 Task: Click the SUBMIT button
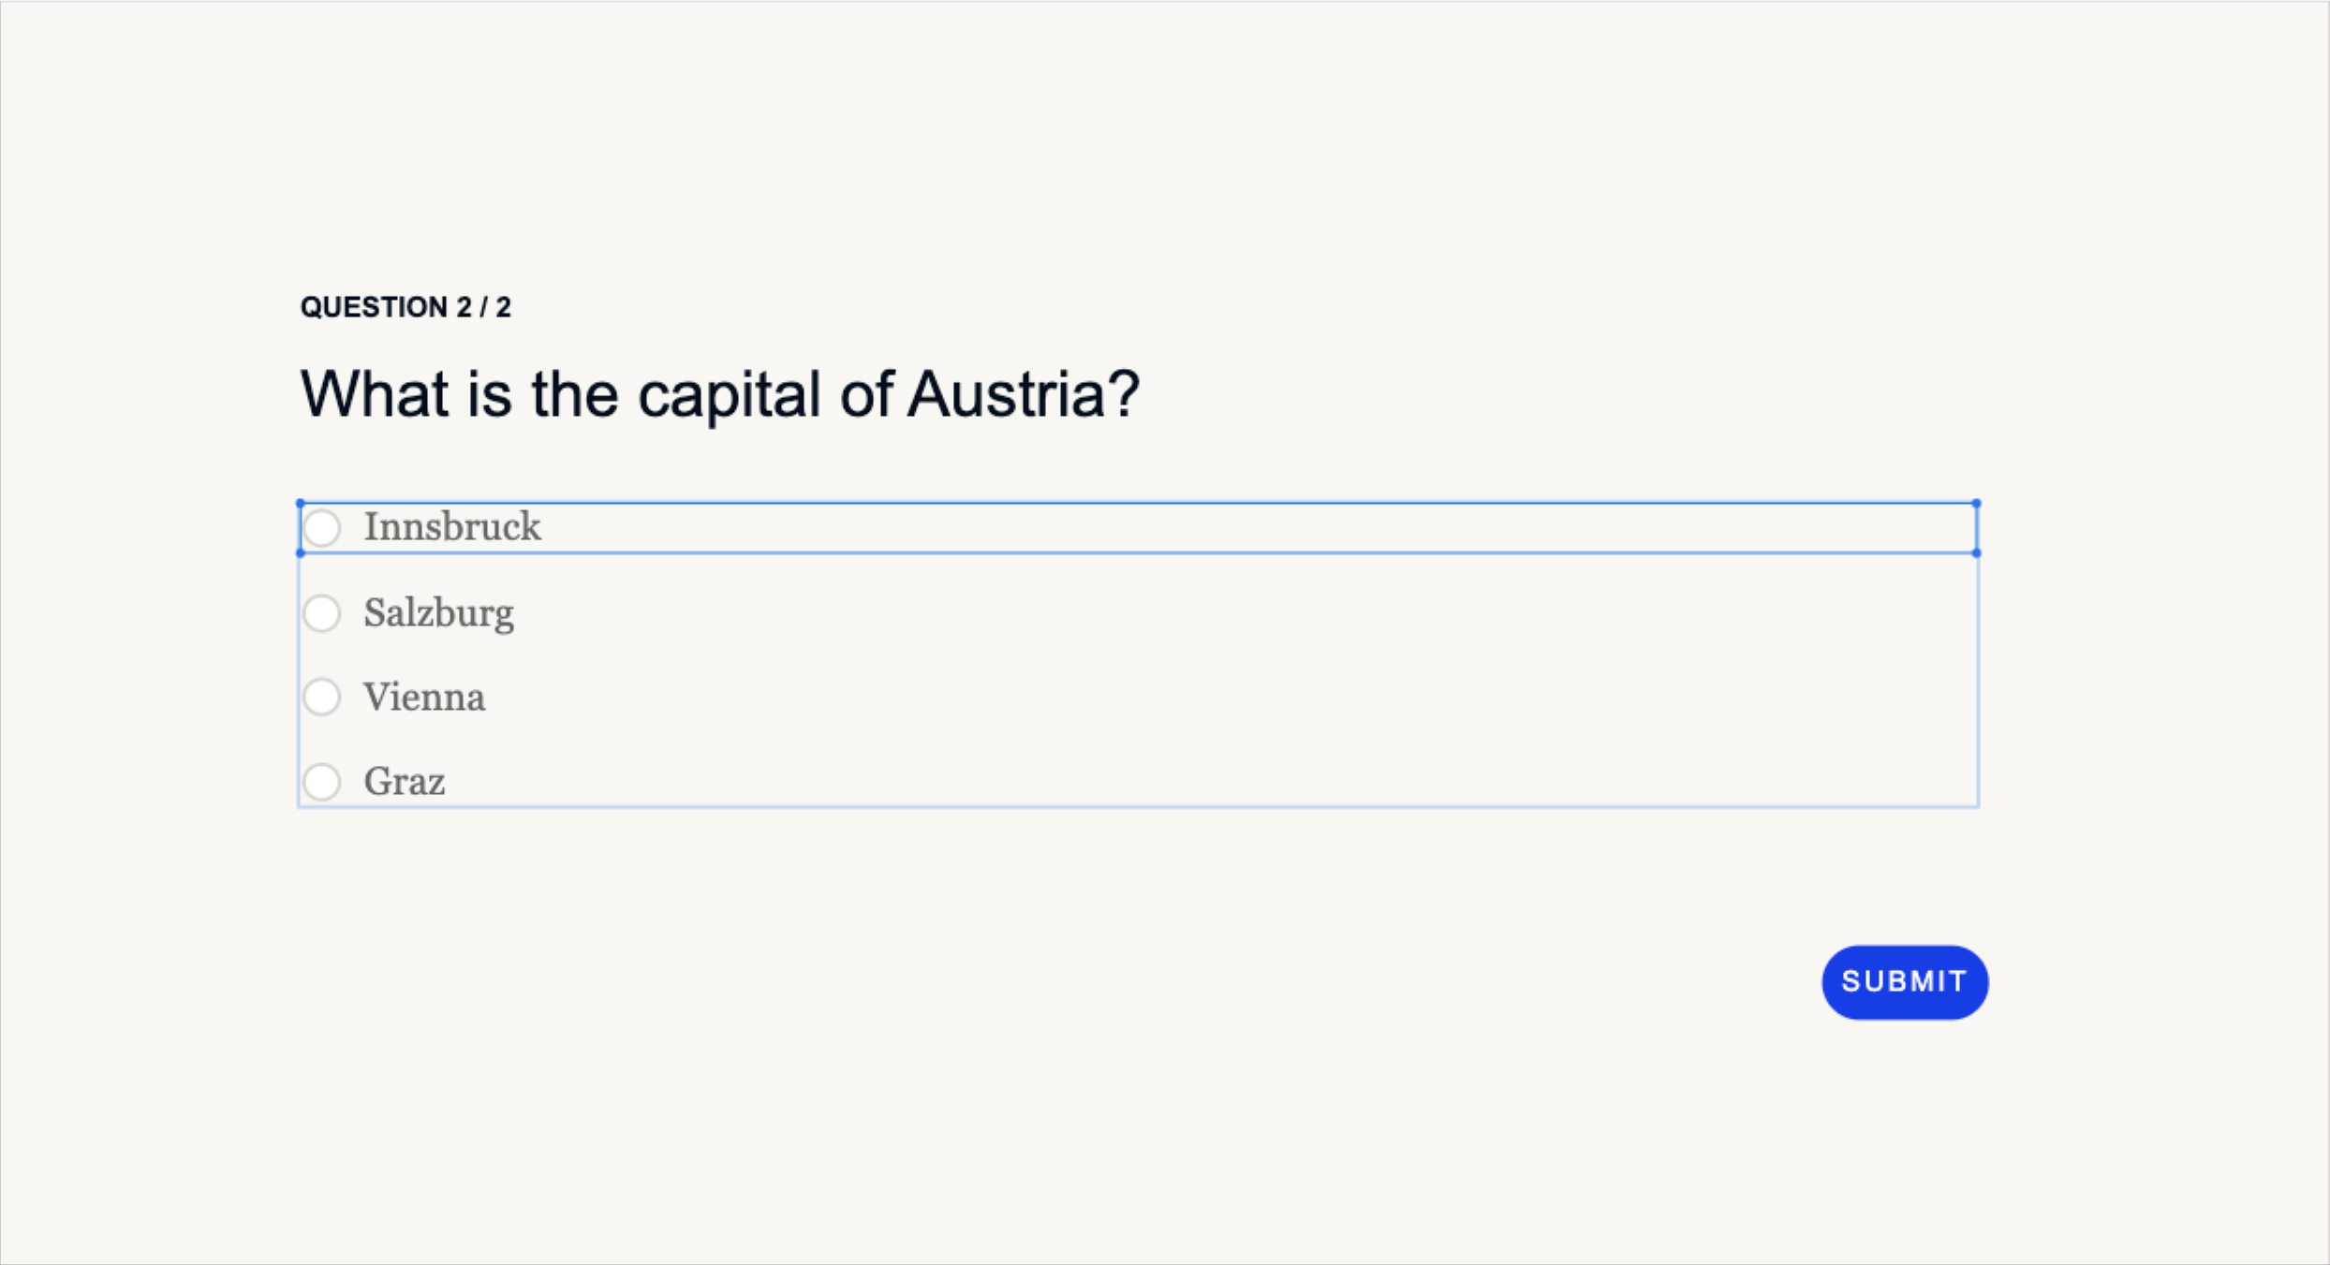click(1905, 981)
